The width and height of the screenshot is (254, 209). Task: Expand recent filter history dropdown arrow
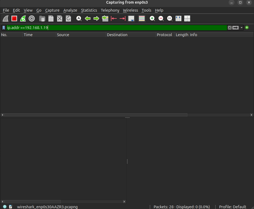(242, 28)
